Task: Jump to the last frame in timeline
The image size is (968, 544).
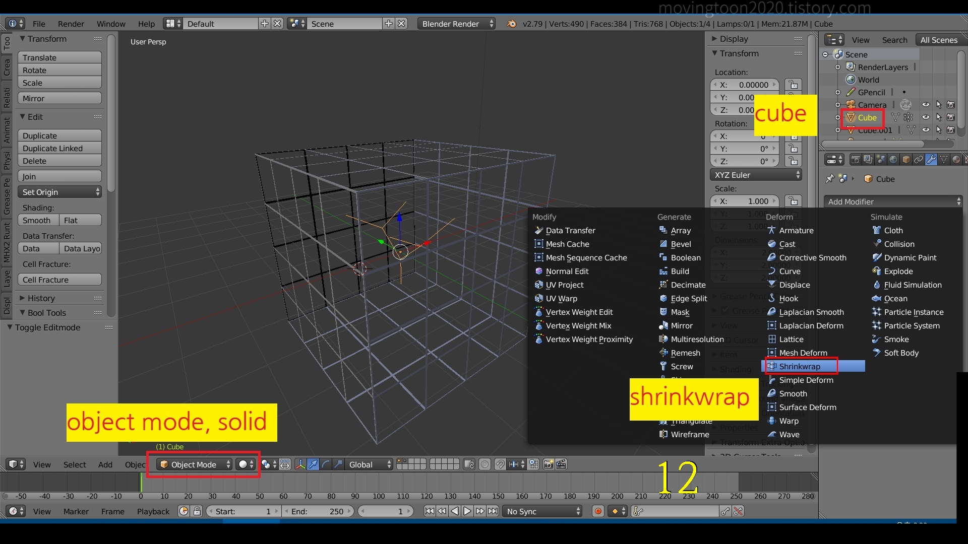Action: pos(493,511)
